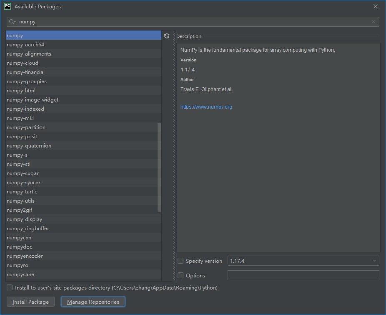Select numpy-stl in the list
This screenshot has width=386, height=315.
click(83, 164)
